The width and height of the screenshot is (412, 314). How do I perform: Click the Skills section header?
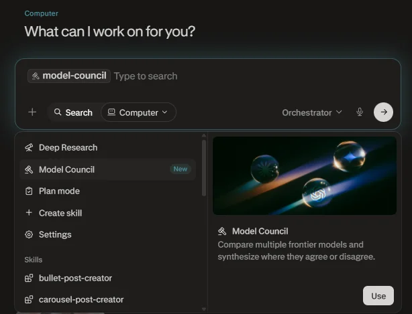[x=34, y=260]
